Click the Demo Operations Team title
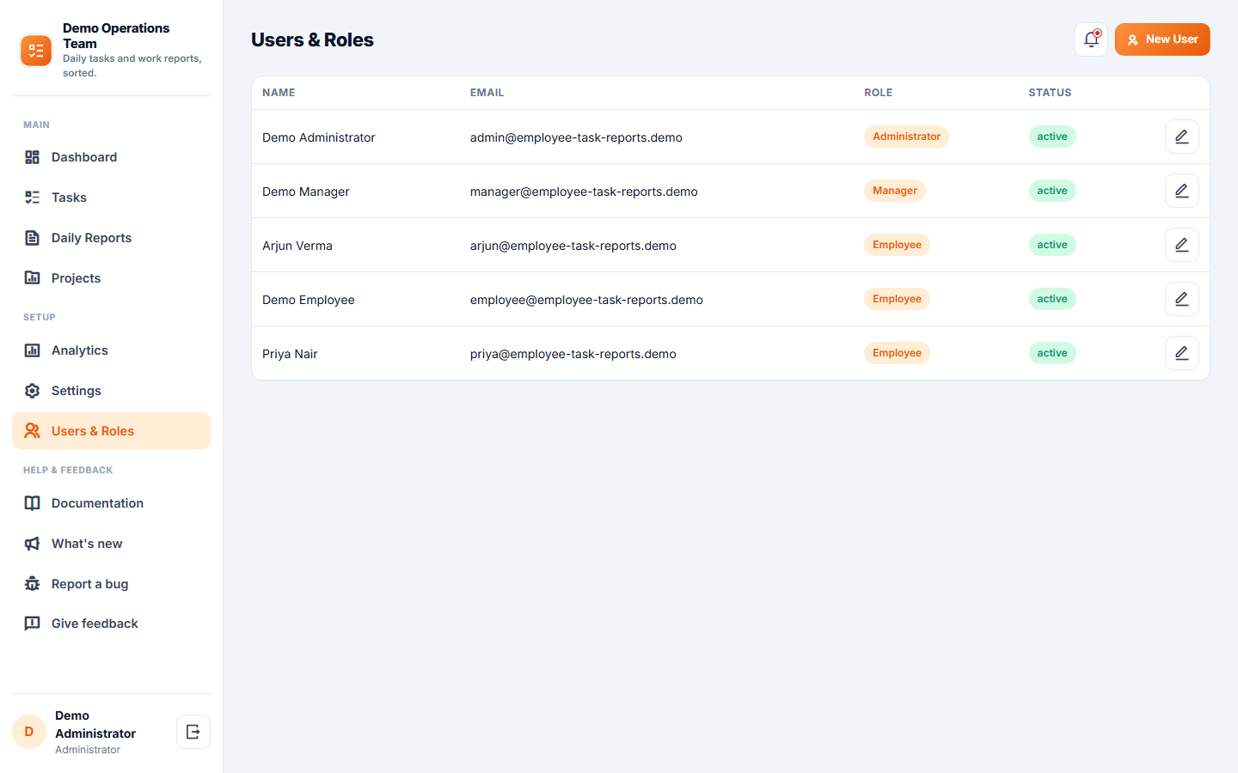The image size is (1238, 773). (116, 36)
